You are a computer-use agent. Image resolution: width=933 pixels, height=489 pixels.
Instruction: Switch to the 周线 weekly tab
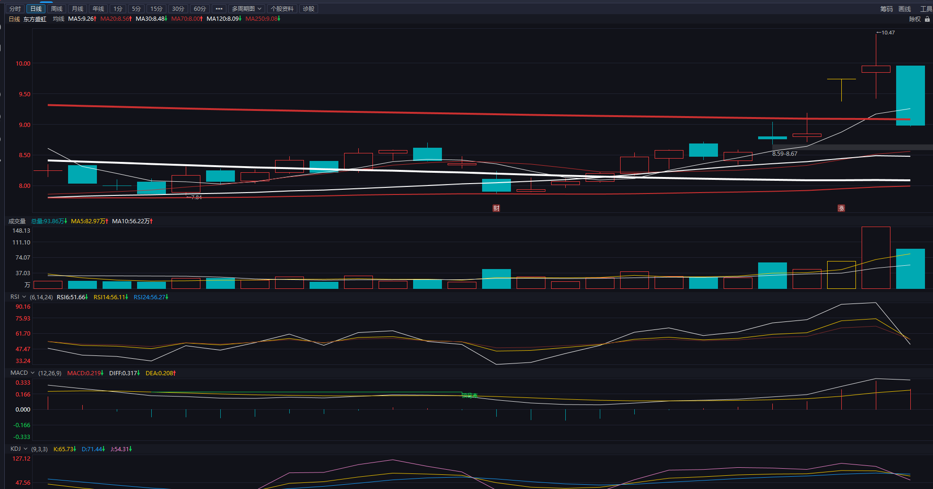coord(57,9)
